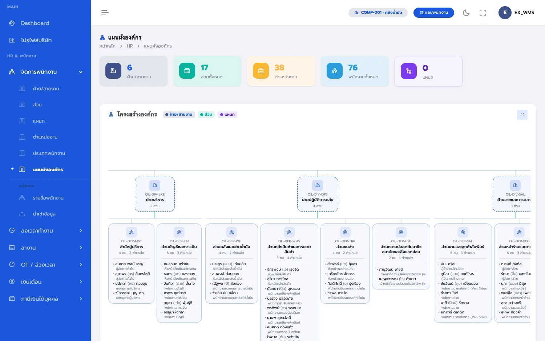This screenshot has height=341, width=545.
Task: Collapse the จัดการพนักงาน menu chevron
Action: pos(81,72)
